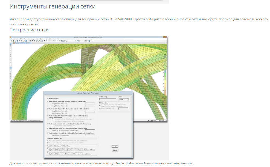This screenshot has width=270, height=167.
Task: Tick Add on Edge restraints checkbox
Action: pos(48,148)
